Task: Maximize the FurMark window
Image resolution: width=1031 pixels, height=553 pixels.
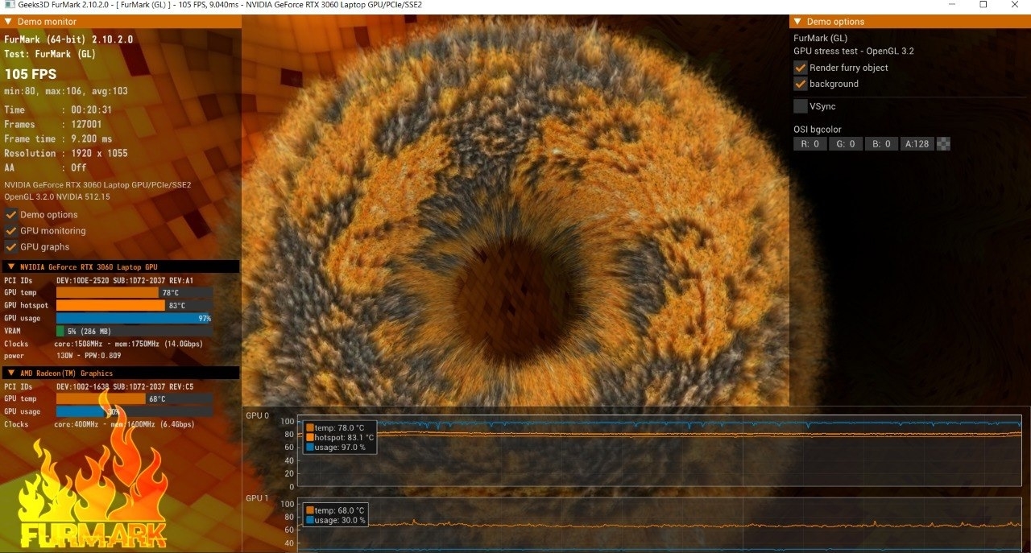Action: click(983, 5)
